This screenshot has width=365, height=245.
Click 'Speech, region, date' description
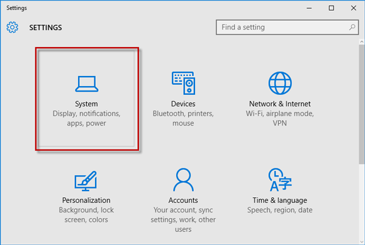coord(280,210)
